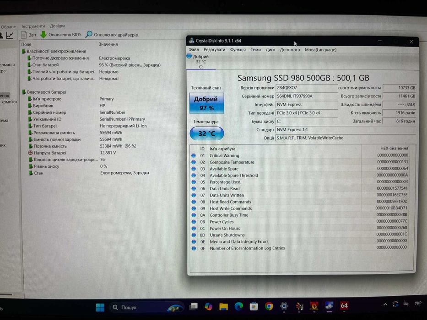Select Number of Error Information Log Entries row
The width and height of the screenshot is (427, 320).
click(x=301, y=248)
